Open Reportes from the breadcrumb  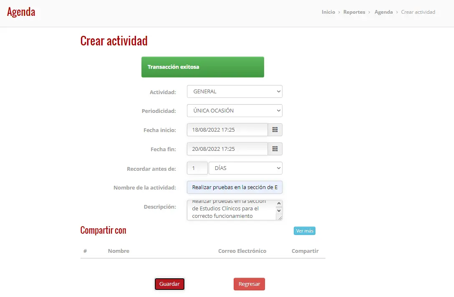354,12
